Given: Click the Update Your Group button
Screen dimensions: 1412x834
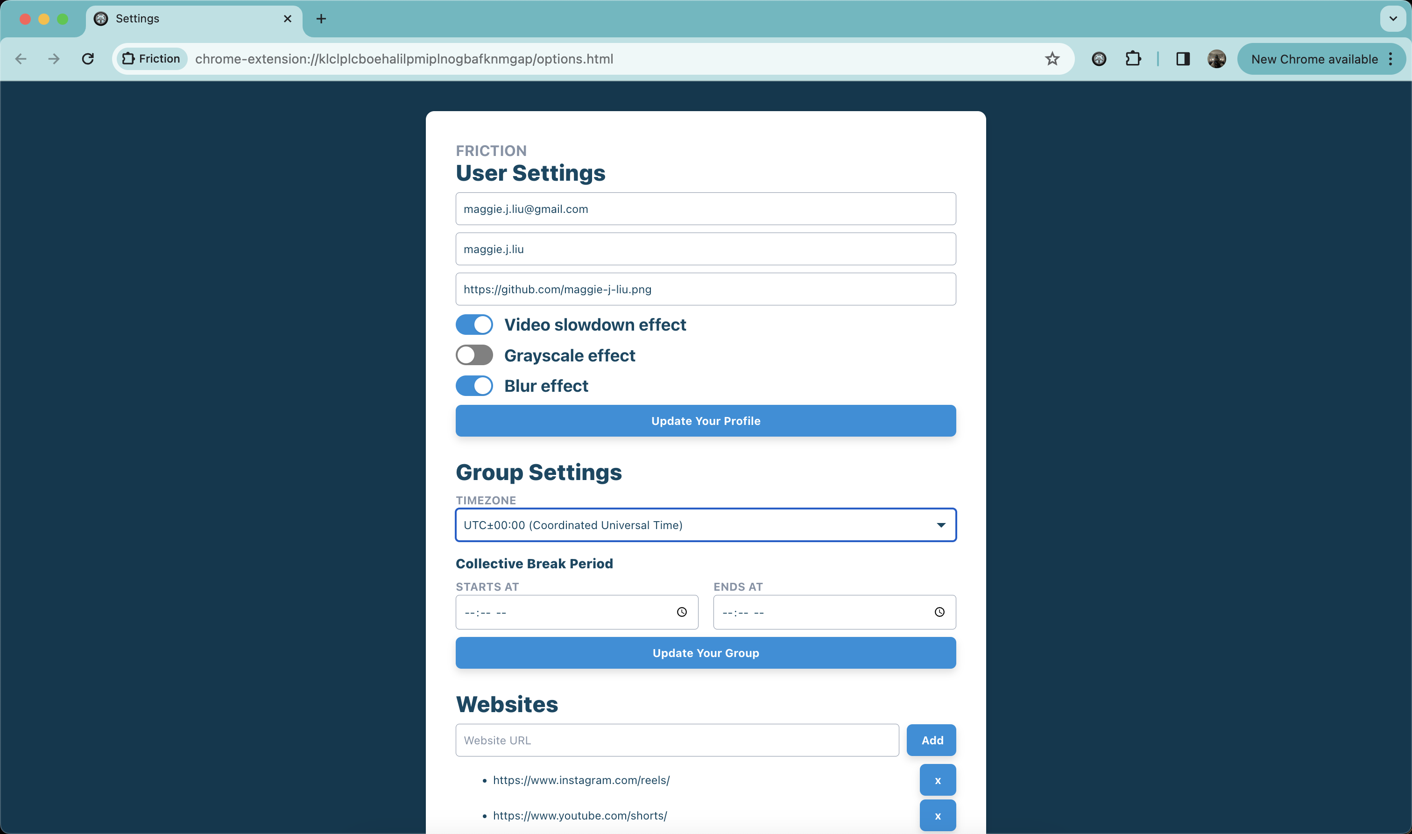Looking at the screenshot, I should point(705,653).
